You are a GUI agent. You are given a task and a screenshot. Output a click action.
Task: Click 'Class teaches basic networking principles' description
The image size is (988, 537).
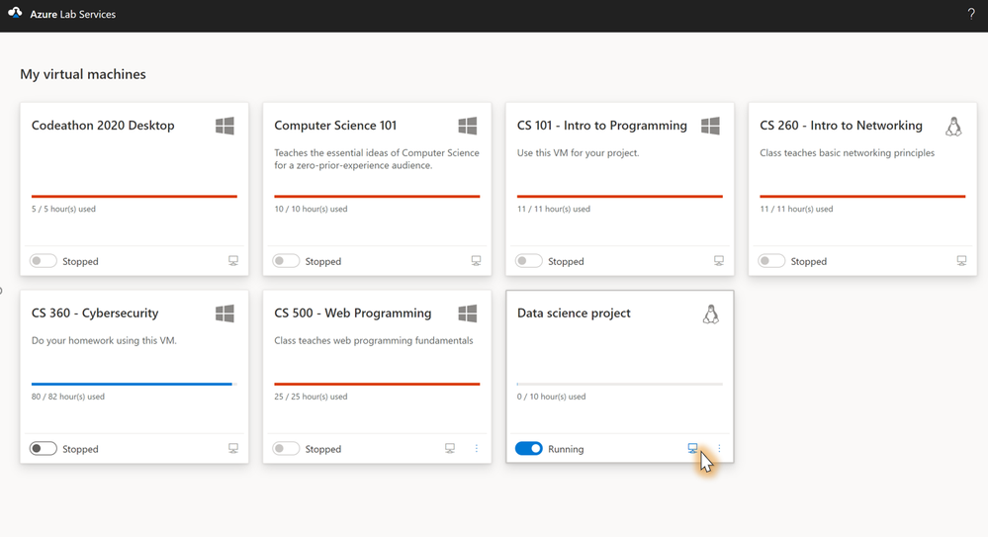[x=847, y=152]
